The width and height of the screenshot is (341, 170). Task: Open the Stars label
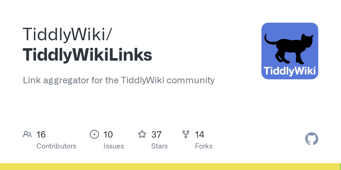(x=159, y=146)
